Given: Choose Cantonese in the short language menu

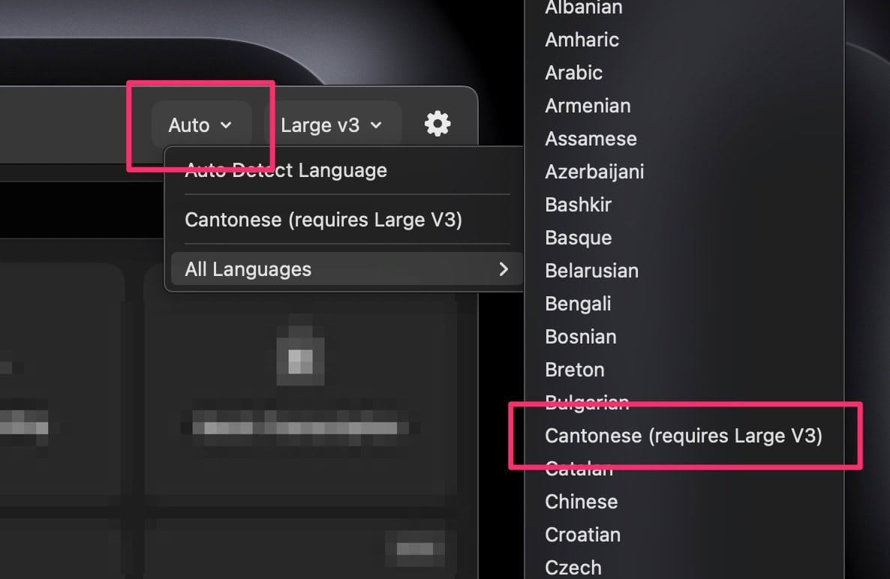Looking at the screenshot, I should point(323,220).
